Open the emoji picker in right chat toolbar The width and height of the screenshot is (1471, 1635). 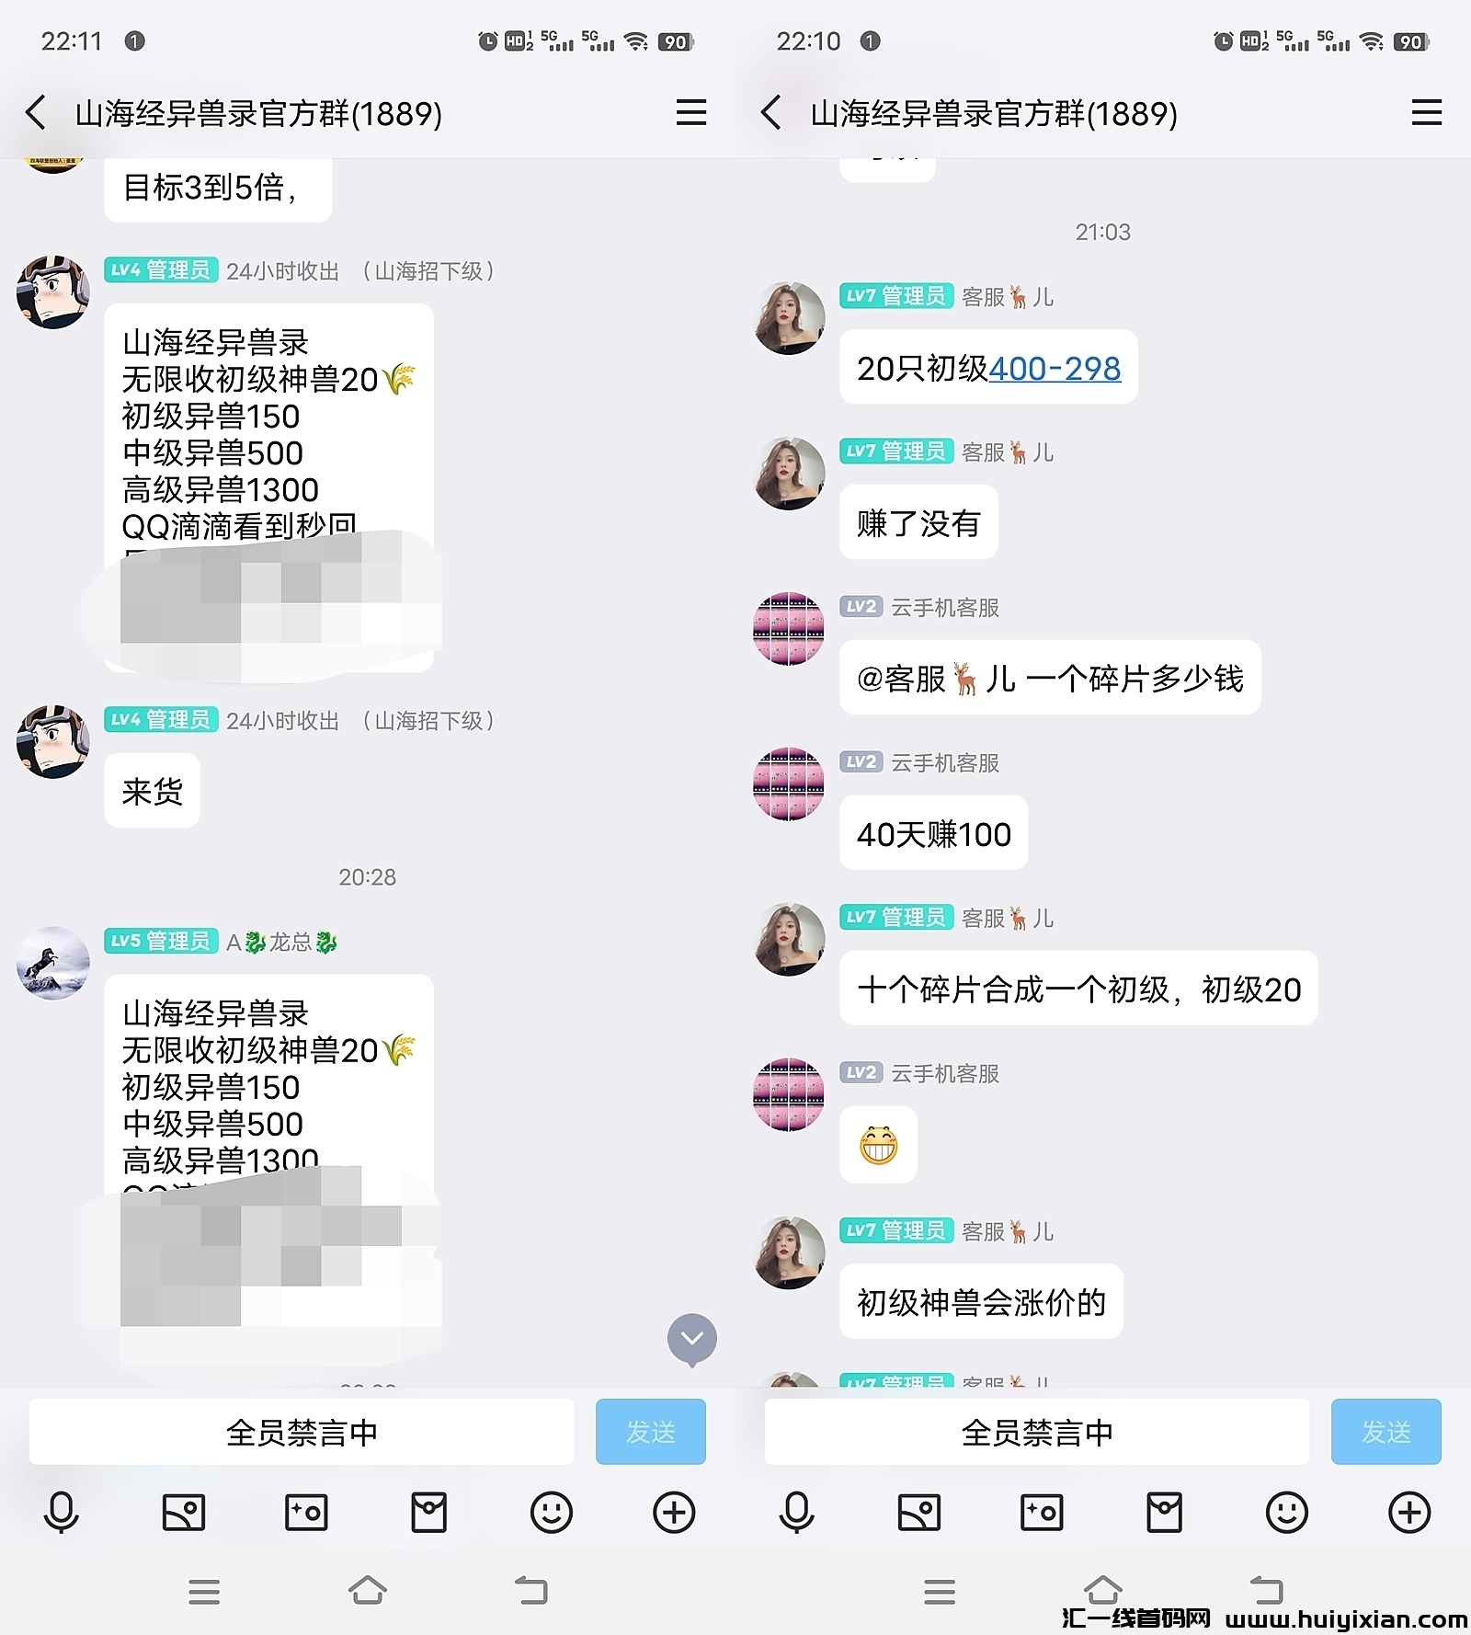(x=1287, y=1512)
